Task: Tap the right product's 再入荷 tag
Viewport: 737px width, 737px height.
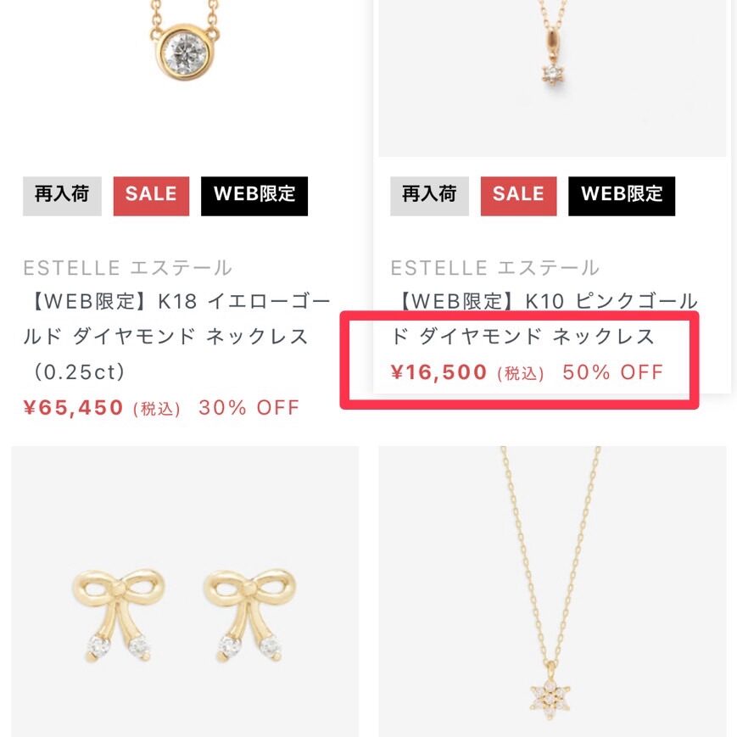Action: [429, 196]
